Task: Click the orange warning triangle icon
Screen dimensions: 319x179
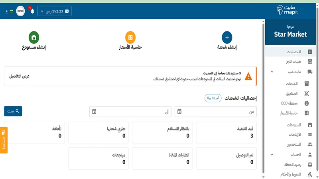Action: (248, 76)
